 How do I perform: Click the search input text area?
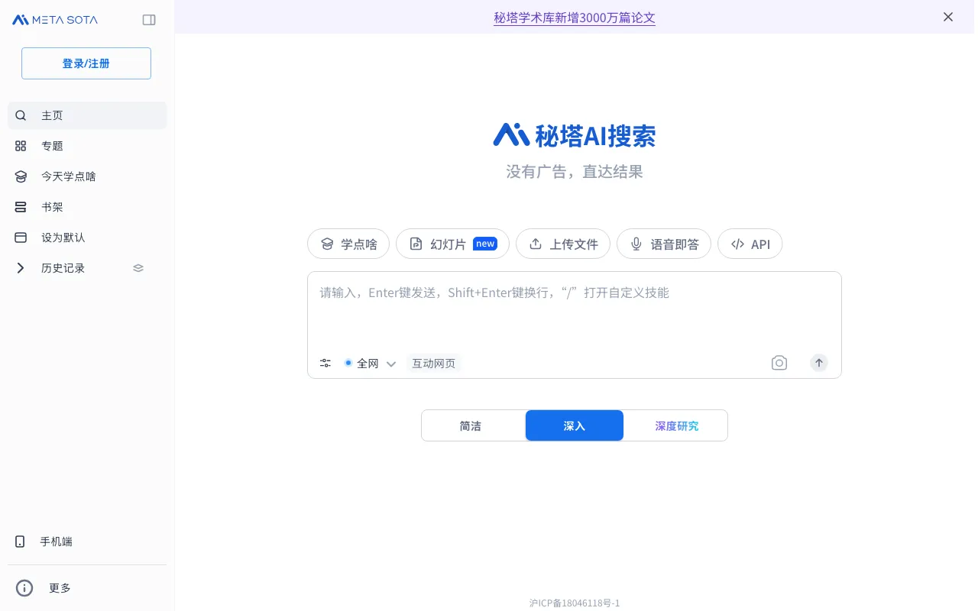[x=575, y=312]
